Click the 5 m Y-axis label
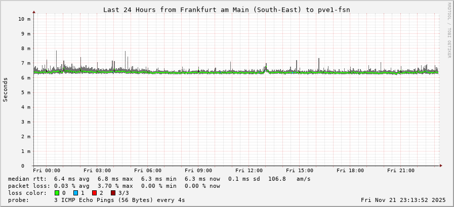 26,92
